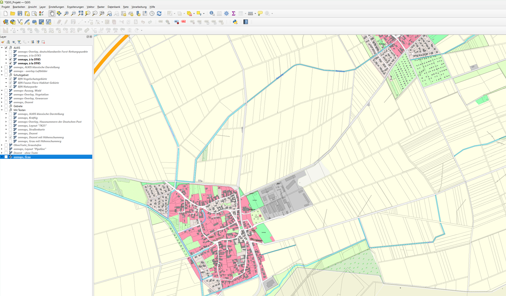Click the Map Tips speech bubble icon
The width and height of the screenshot is (506, 296).
(x=260, y=13)
